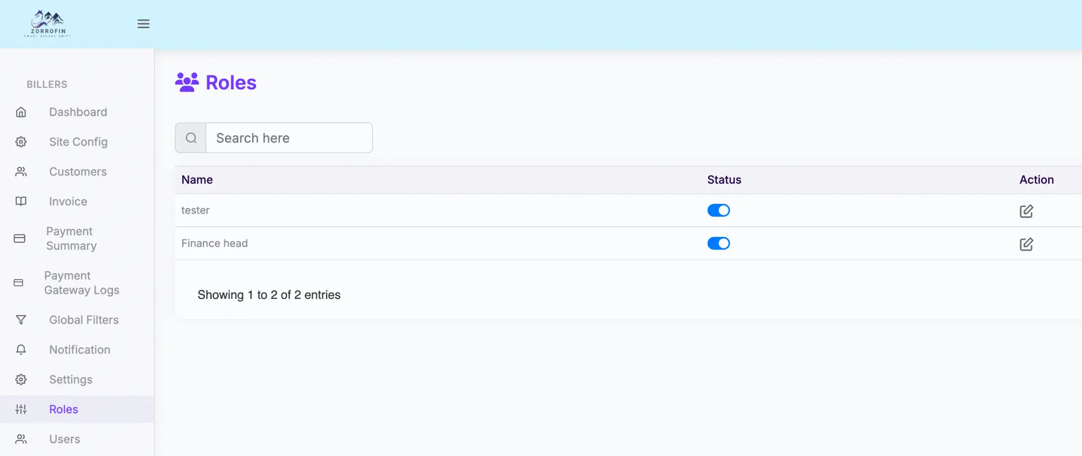Viewport: 1082px width, 456px height.
Task: Select Users in the sidebar
Action: [64, 439]
